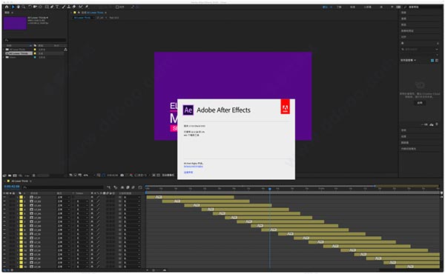Screen dimensions: 445x274
Task: Expand the first folder in the Project panel
Action: 4,50
